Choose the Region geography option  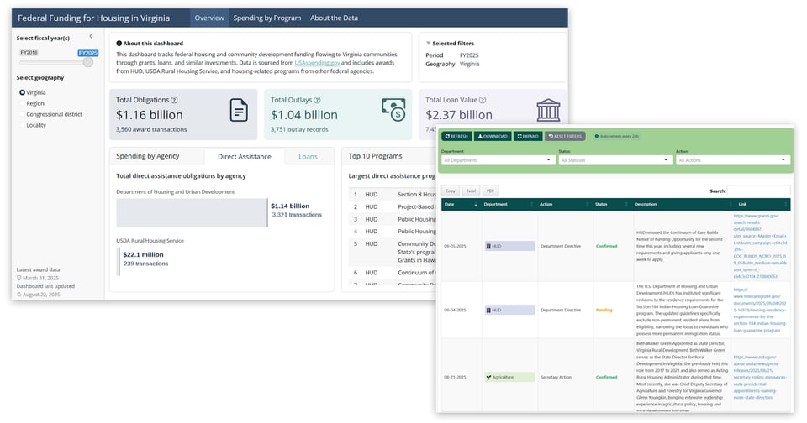[x=22, y=103]
